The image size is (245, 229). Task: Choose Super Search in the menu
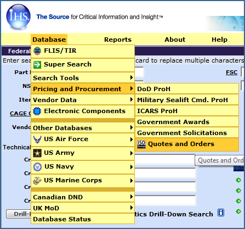click(x=83, y=65)
